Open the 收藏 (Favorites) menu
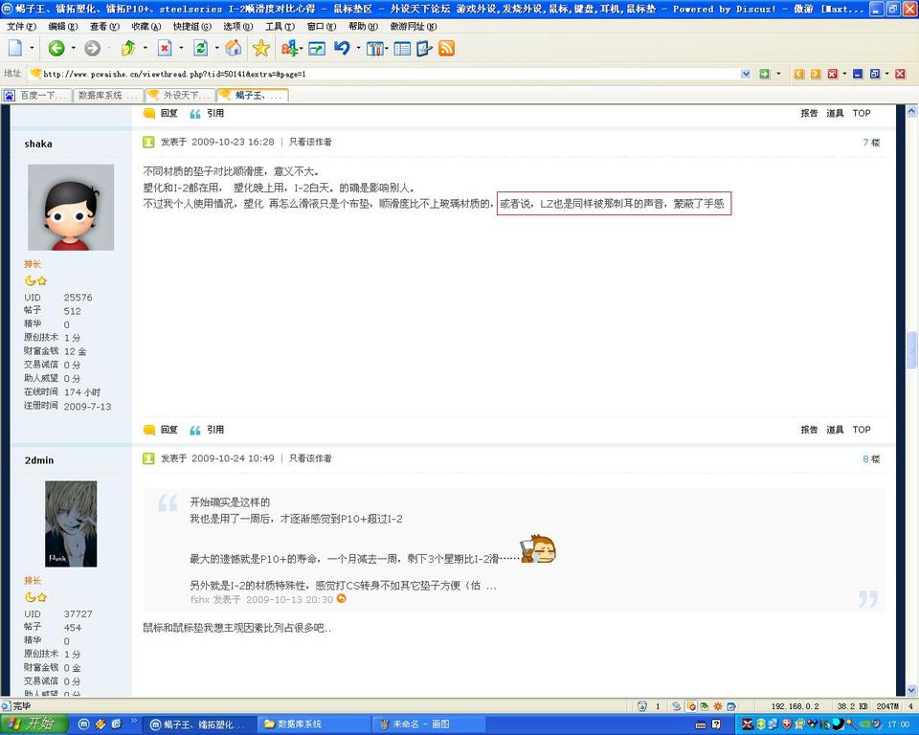Viewport: 919px width, 735px height. click(145, 26)
